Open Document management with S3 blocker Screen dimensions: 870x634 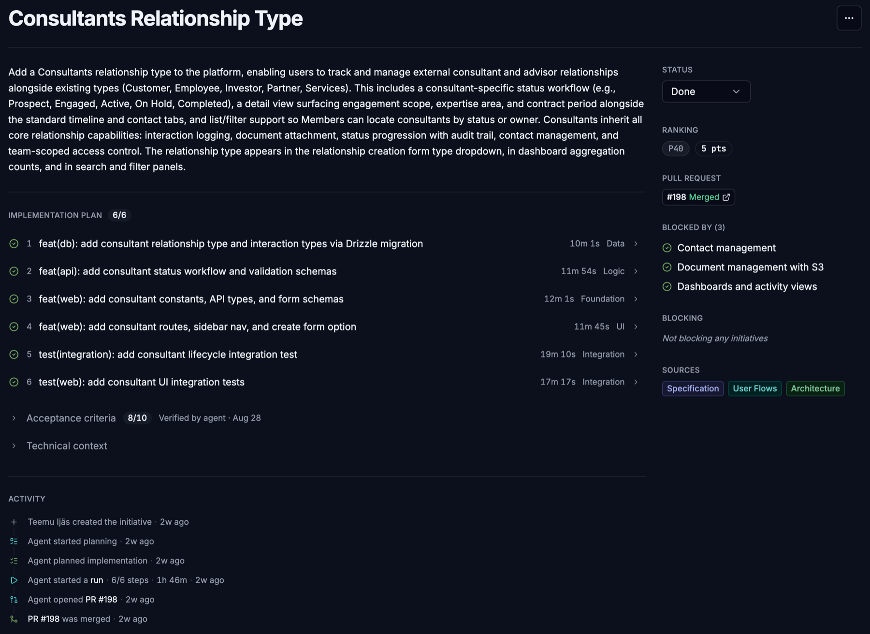click(750, 267)
